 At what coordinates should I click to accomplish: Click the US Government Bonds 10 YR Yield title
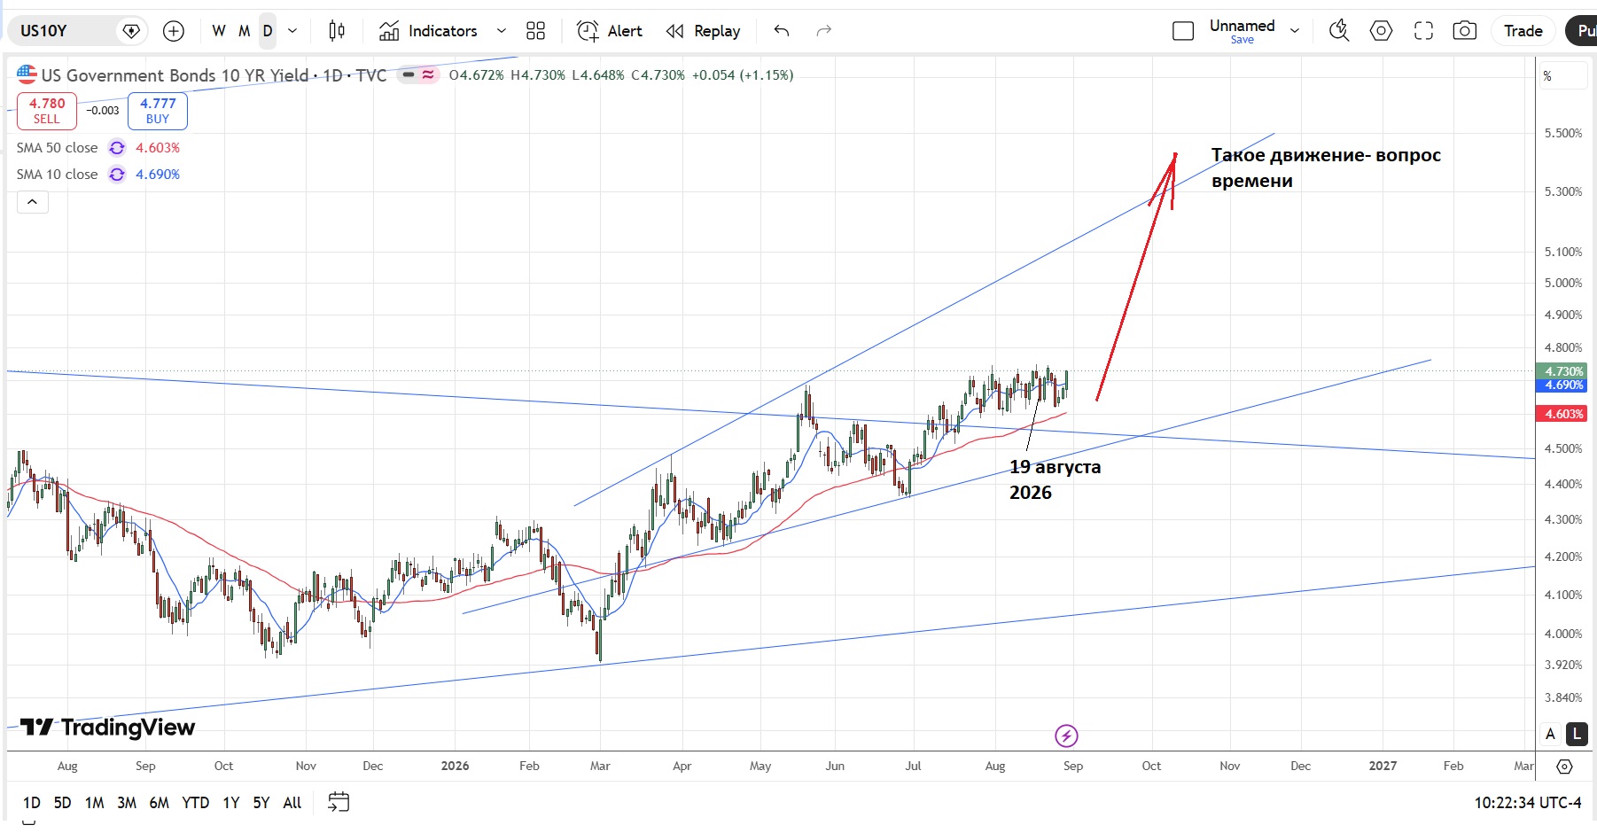(175, 75)
